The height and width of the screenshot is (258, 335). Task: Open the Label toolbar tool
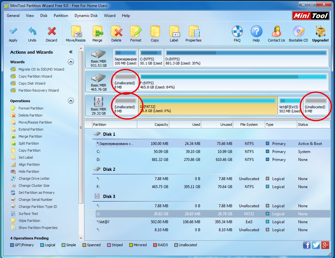tap(174, 31)
